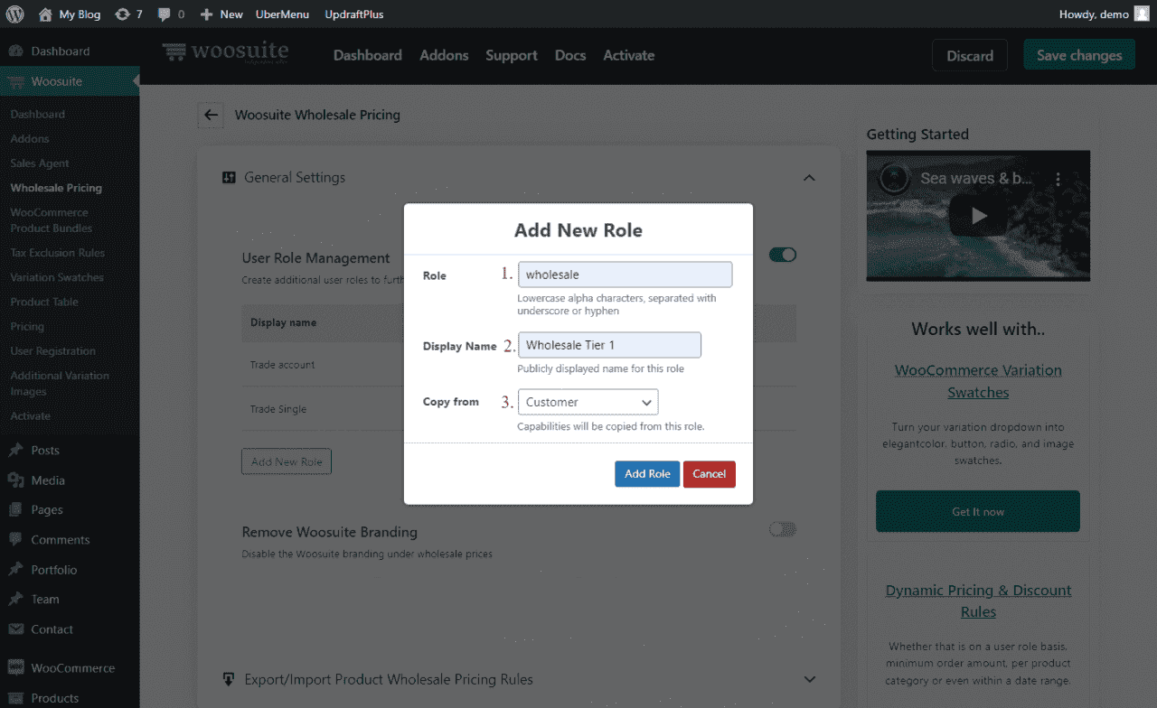Open the header Docs tab
Screen dimensions: 1157x708
[570, 55]
